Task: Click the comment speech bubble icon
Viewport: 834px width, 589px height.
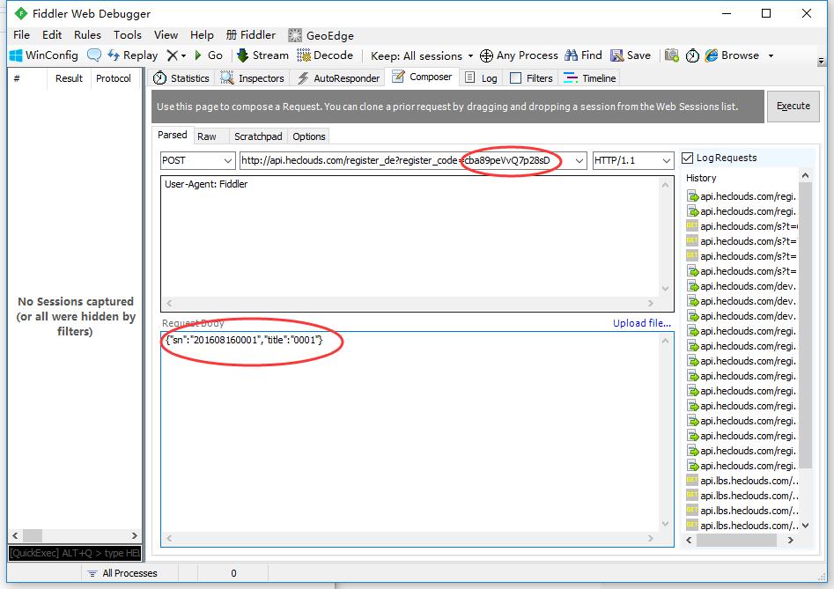Action: click(94, 55)
